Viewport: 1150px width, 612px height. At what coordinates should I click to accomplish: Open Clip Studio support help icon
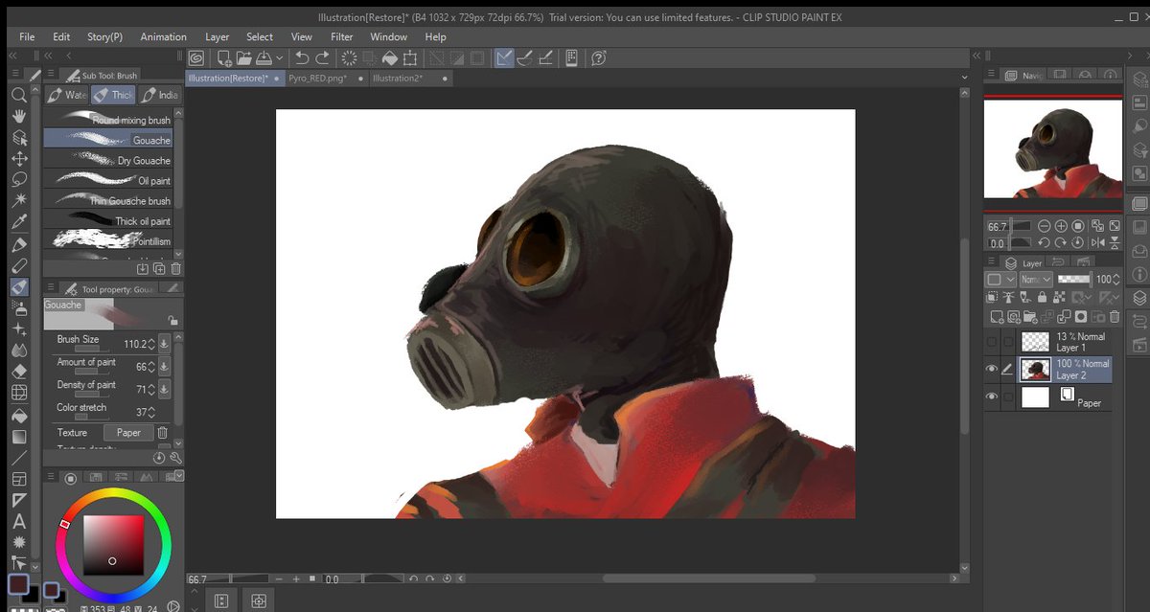pos(598,58)
